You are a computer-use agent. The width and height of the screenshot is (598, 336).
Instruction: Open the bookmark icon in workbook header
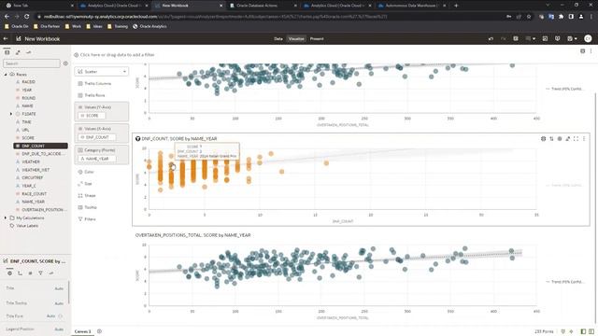(x=557, y=39)
